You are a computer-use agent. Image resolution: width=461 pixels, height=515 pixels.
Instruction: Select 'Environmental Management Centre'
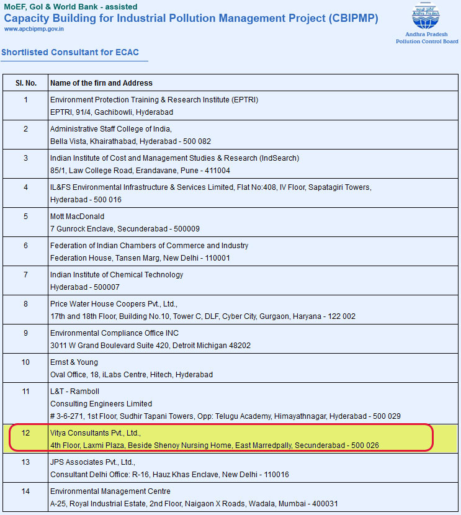110,492
